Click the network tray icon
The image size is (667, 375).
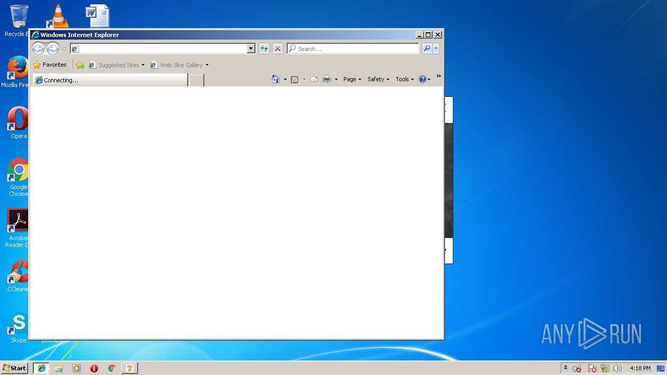point(605,368)
